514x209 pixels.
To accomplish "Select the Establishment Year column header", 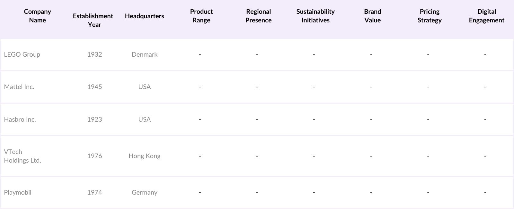I will pos(93,20).
